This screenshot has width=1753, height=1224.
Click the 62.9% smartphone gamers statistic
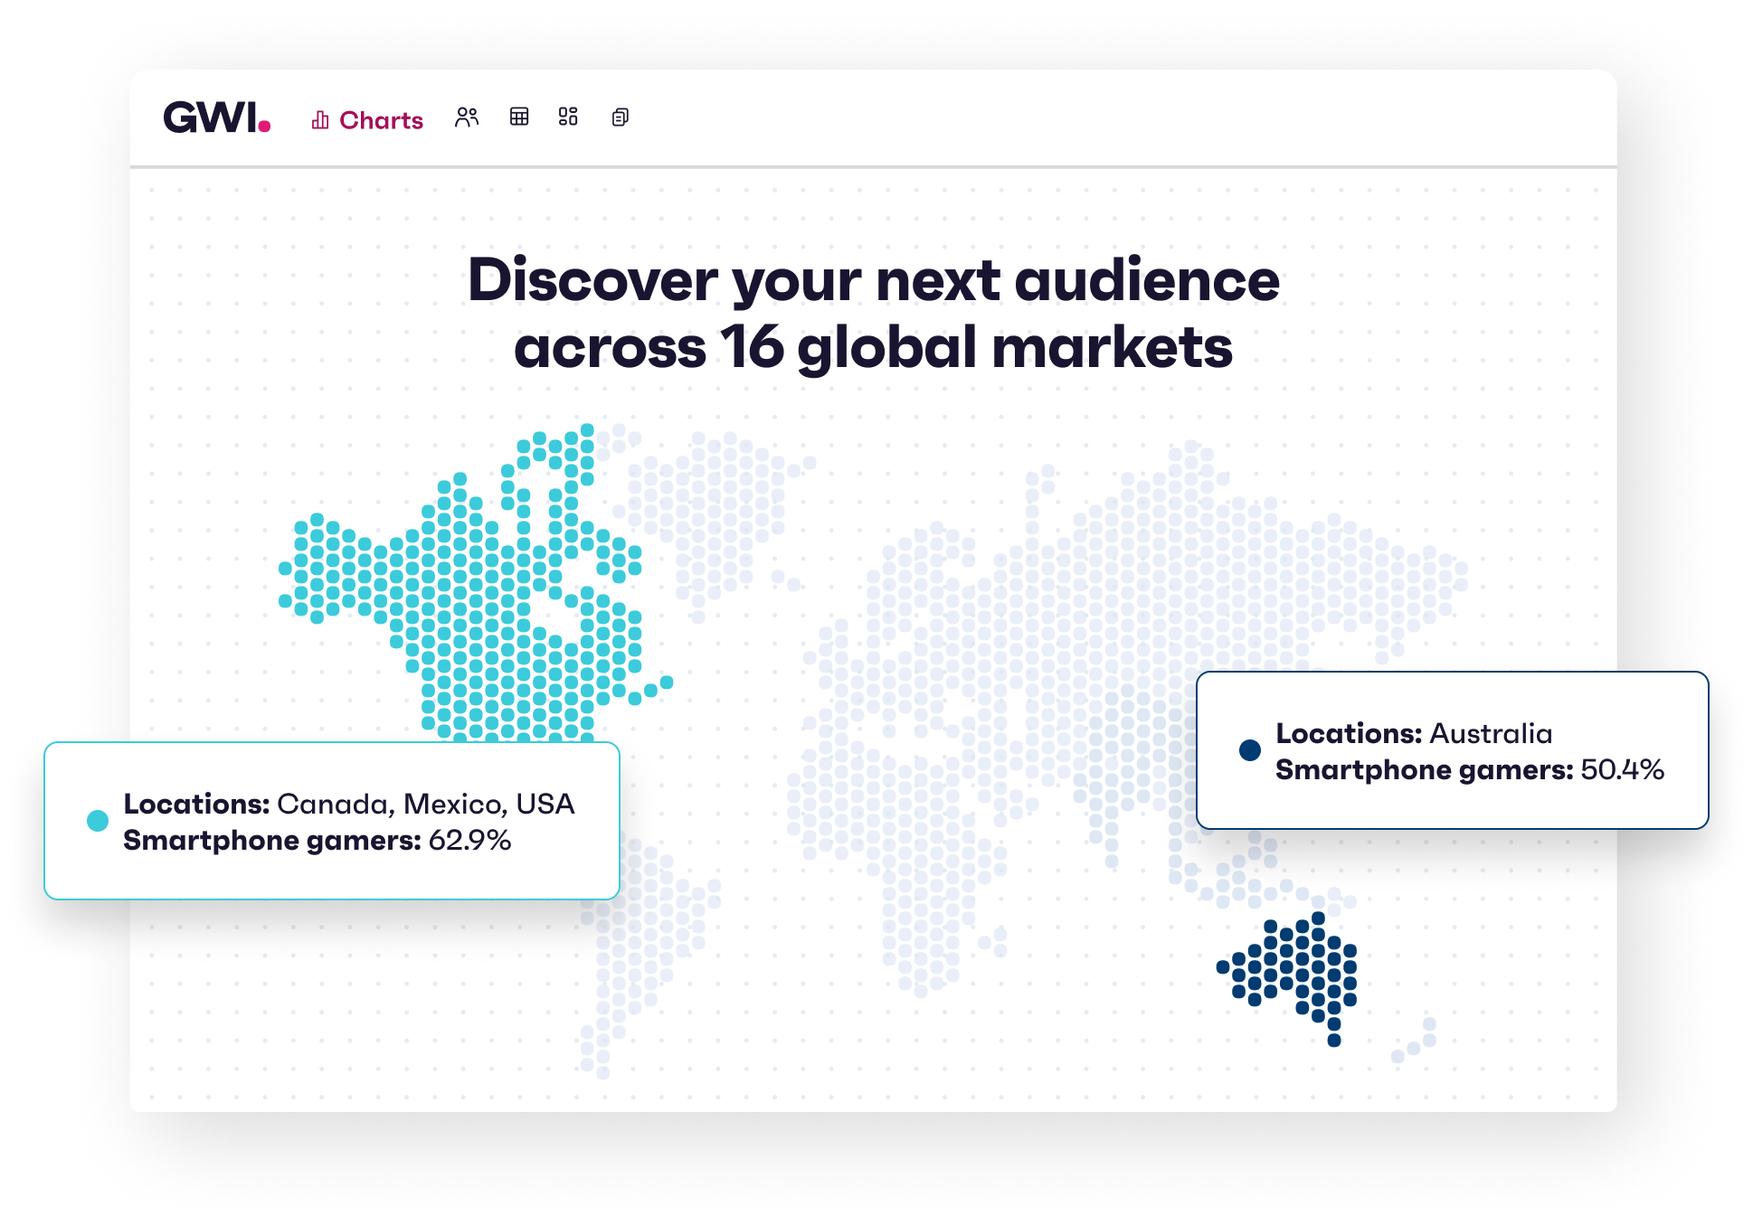pyautogui.click(x=469, y=840)
